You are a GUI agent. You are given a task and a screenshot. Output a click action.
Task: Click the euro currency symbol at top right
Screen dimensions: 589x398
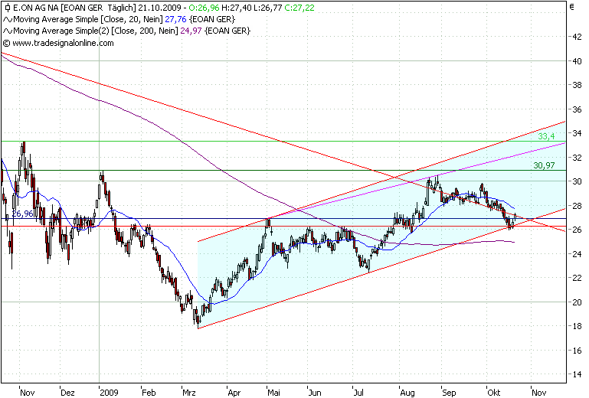pyautogui.click(x=572, y=7)
